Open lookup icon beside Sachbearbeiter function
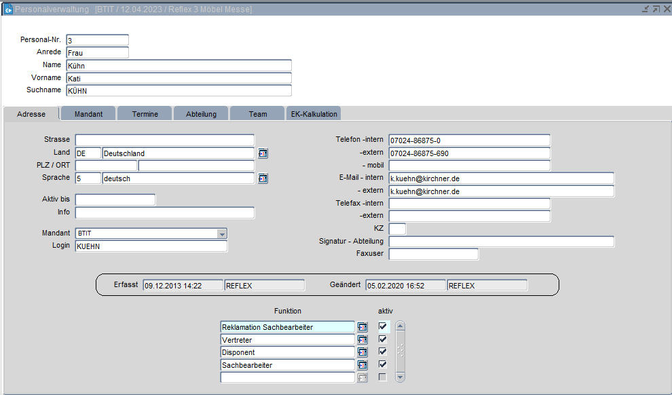 (362, 365)
